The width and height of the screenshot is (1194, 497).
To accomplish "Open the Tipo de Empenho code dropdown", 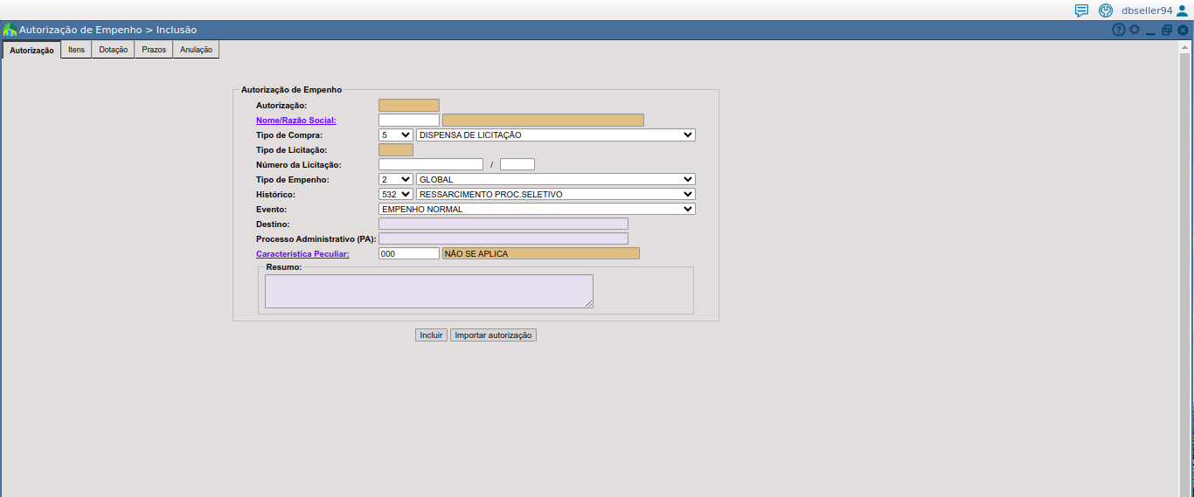I will coord(395,179).
